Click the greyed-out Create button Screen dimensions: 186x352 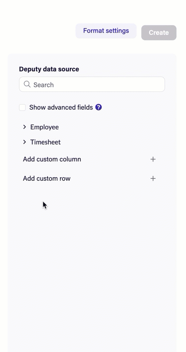click(159, 33)
